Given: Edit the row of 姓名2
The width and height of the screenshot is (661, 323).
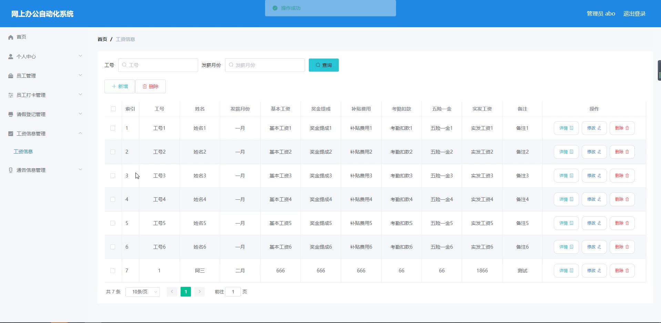Looking at the screenshot, I should (x=594, y=152).
